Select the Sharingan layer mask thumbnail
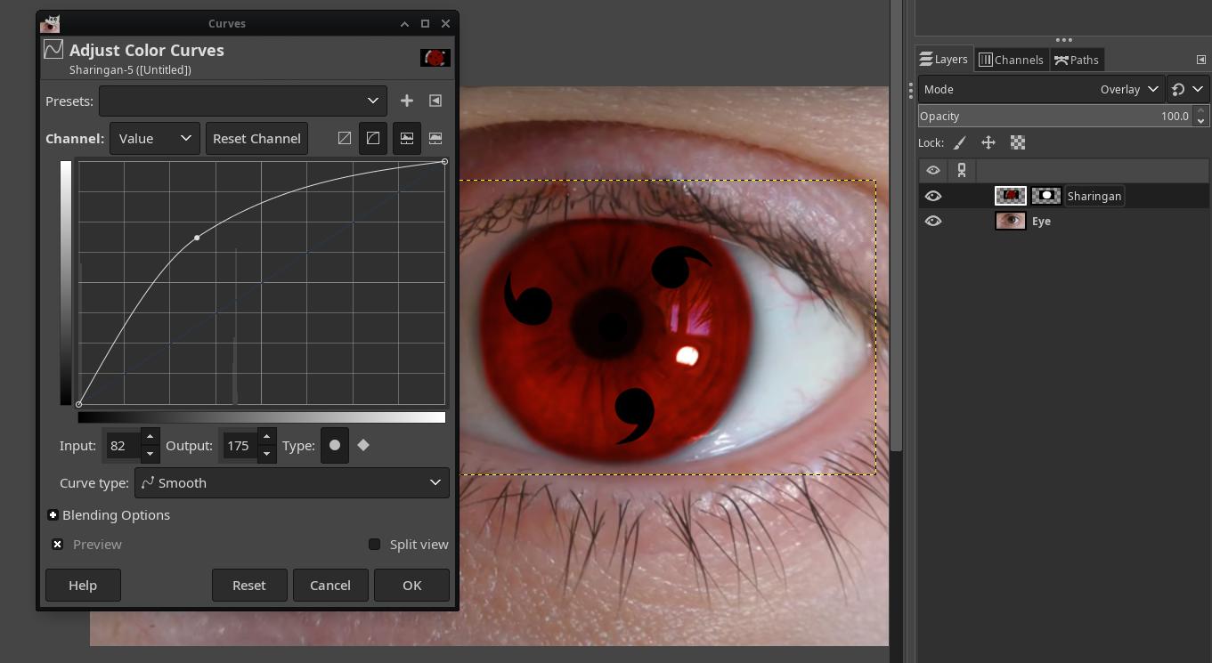This screenshot has width=1212, height=663. coord(1045,196)
